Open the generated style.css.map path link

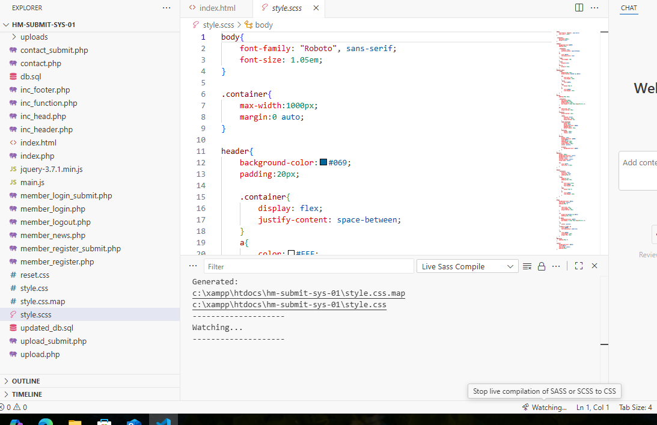(x=299, y=293)
